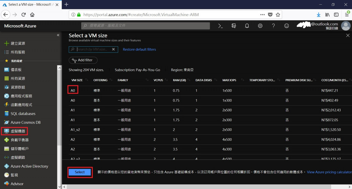The width and height of the screenshot is (352, 189).
Task: Open 所有資源 all resources in the sidebar
Action: point(14,78)
